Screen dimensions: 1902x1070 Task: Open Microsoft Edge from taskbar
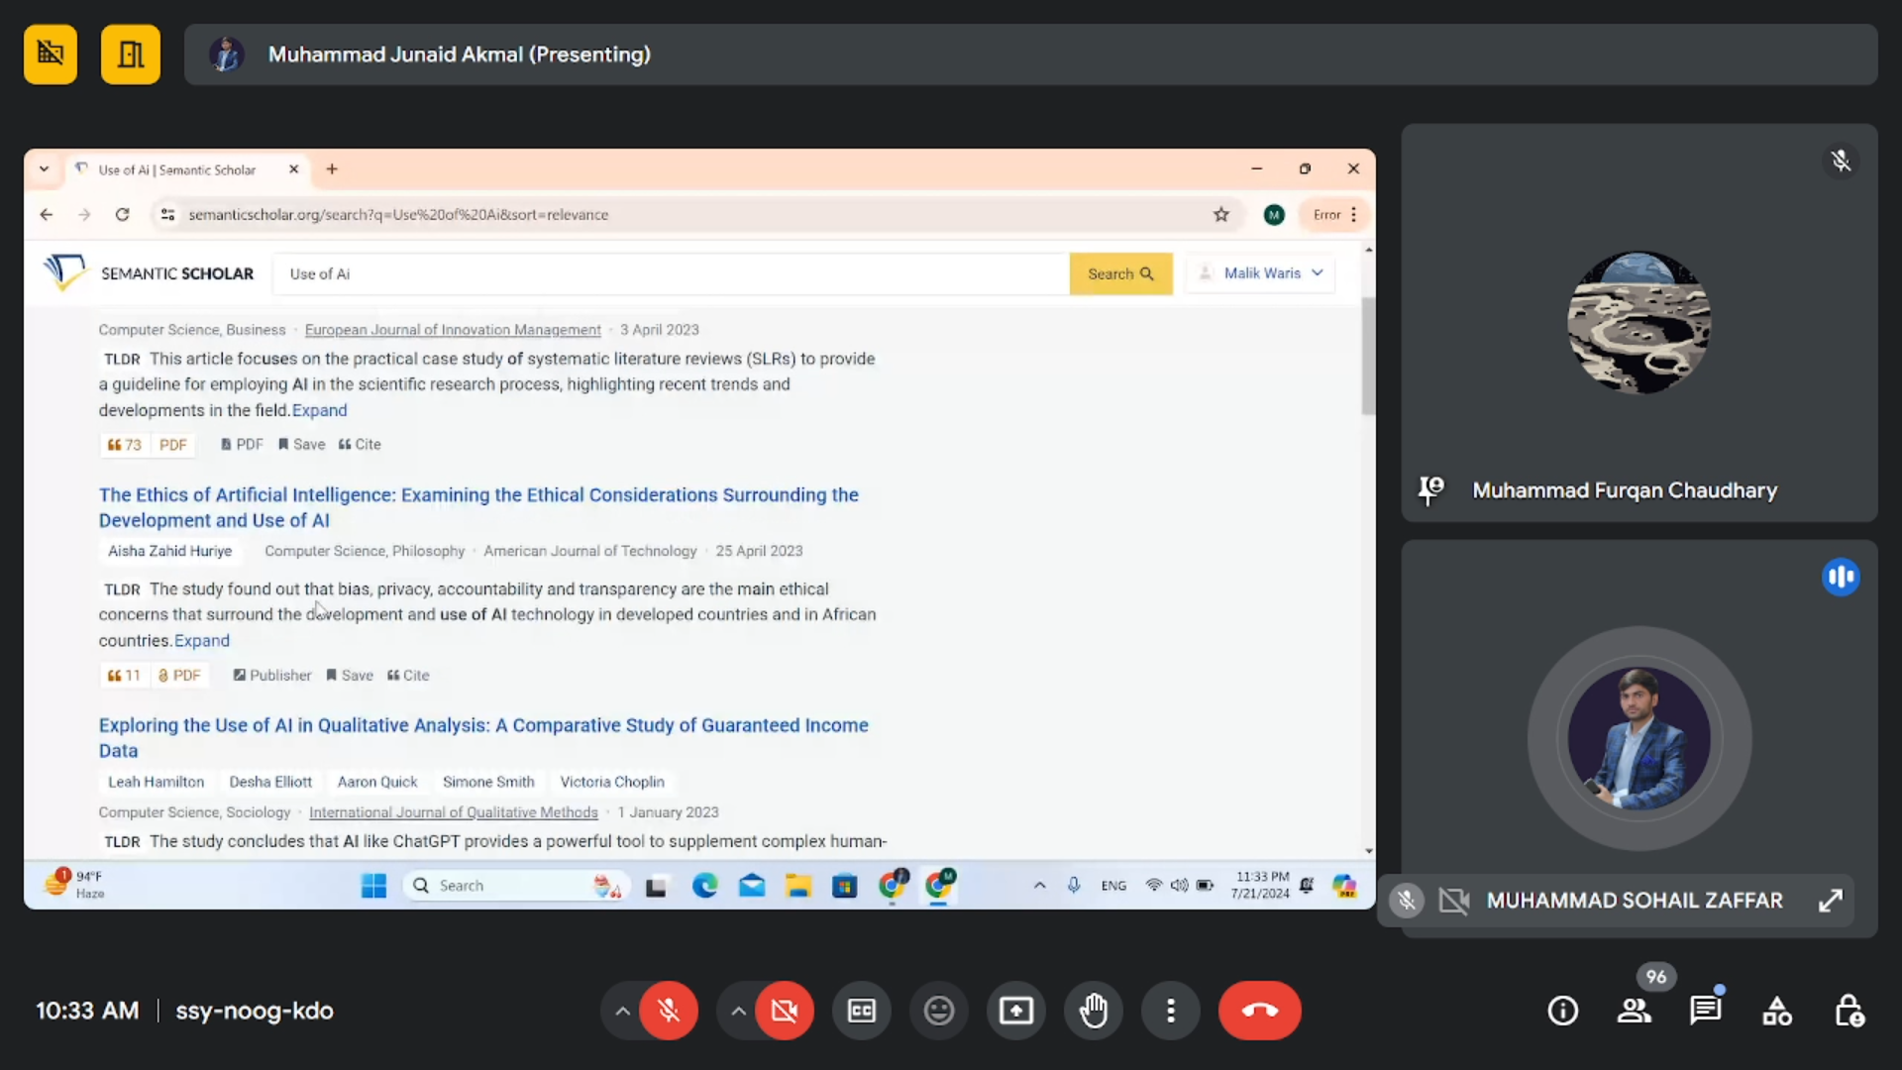click(x=704, y=886)
